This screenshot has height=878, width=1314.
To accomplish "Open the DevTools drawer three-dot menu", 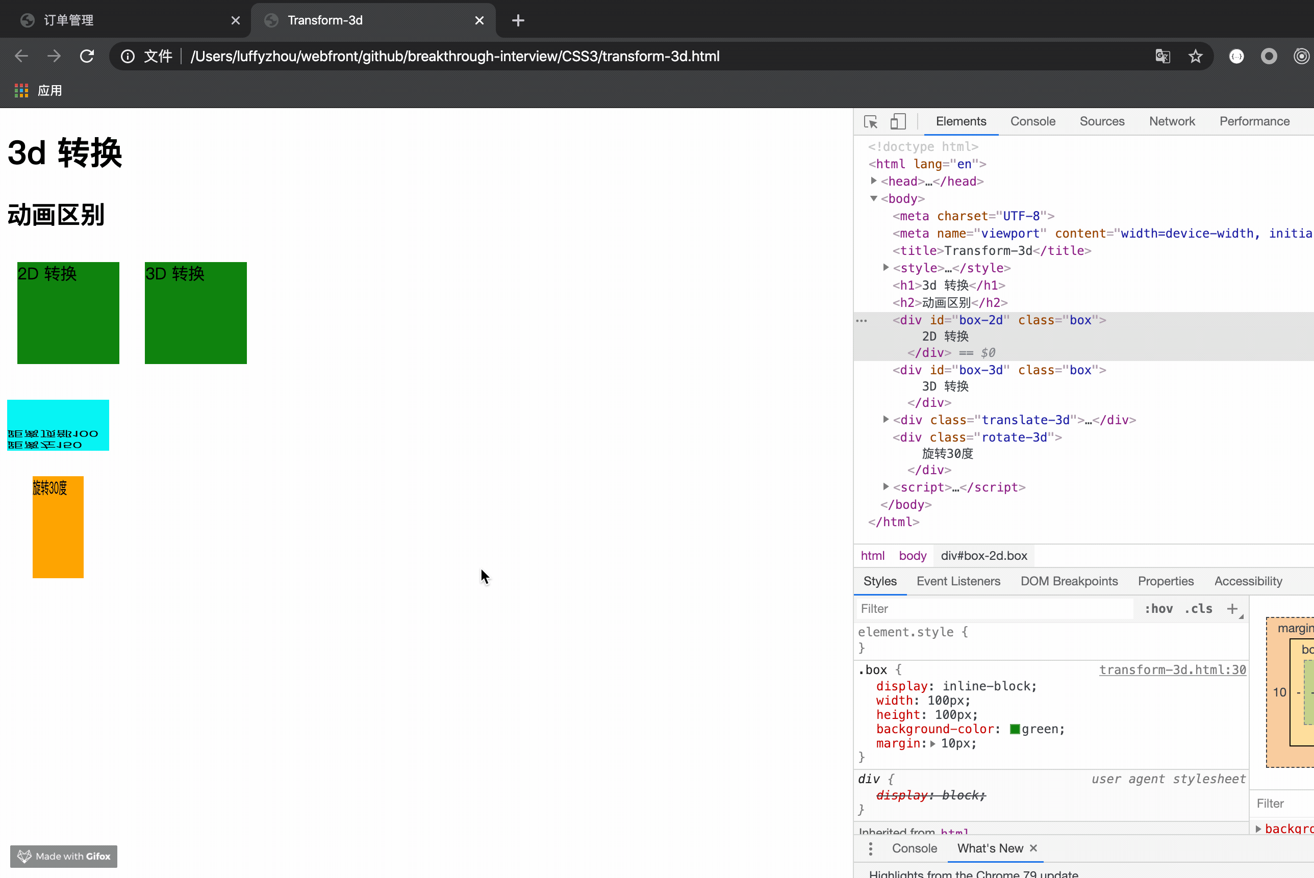I will pyautogui.click(x=870, y=849).
